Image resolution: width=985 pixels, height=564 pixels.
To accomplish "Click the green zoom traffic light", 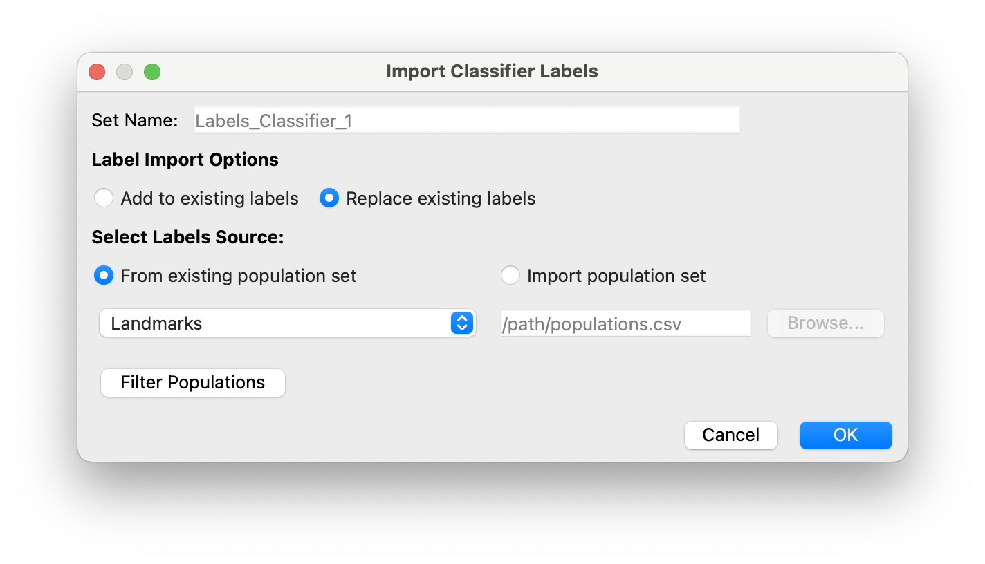I will 151,71.
